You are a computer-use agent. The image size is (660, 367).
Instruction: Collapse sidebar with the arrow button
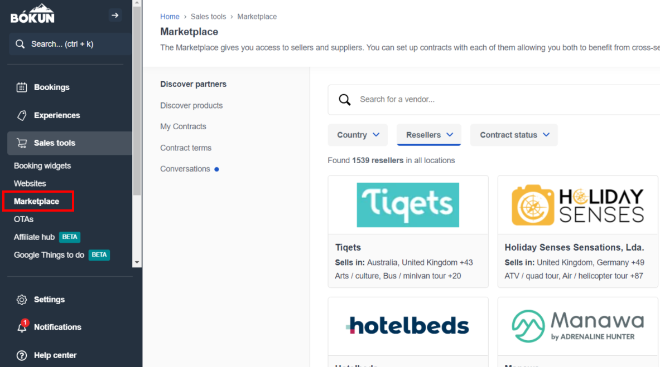coord(115,16)
